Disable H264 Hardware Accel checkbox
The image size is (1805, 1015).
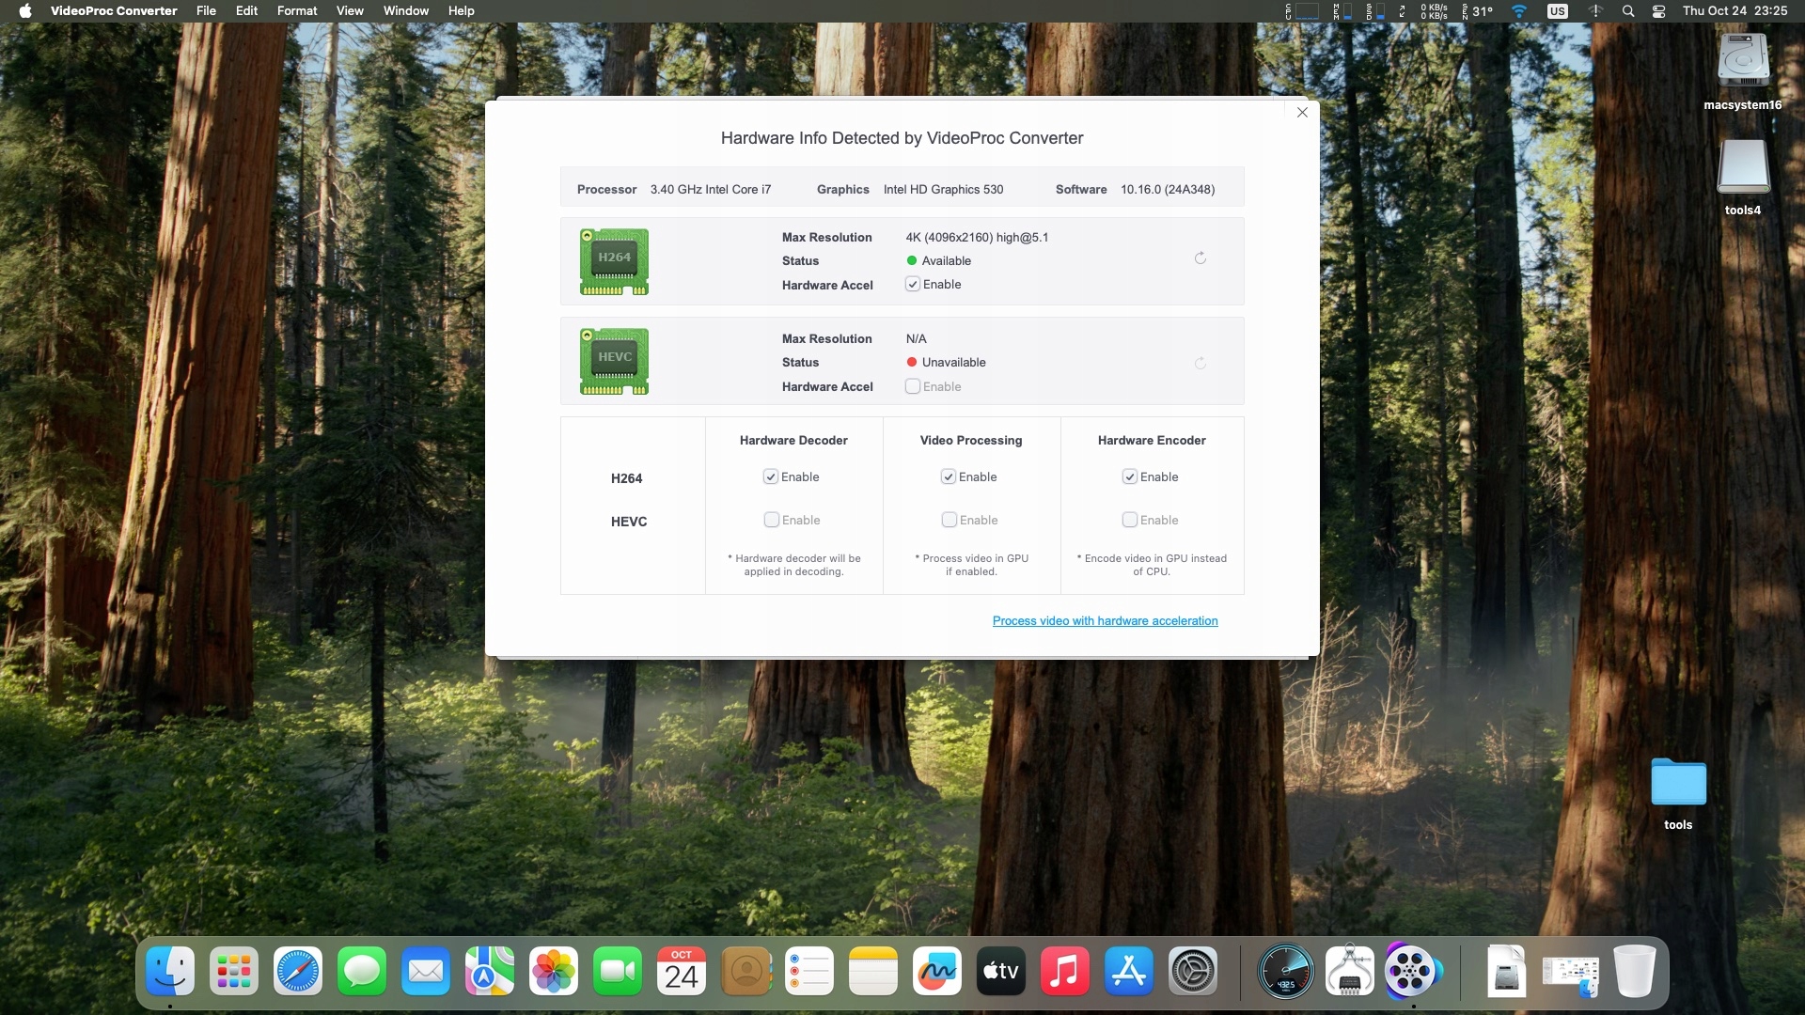click(912, 284)
